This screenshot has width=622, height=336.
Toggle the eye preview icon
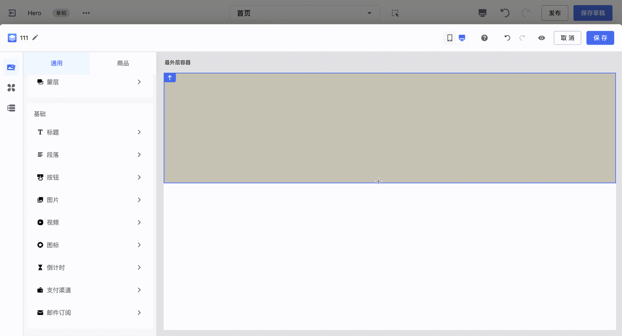point(541,38)
